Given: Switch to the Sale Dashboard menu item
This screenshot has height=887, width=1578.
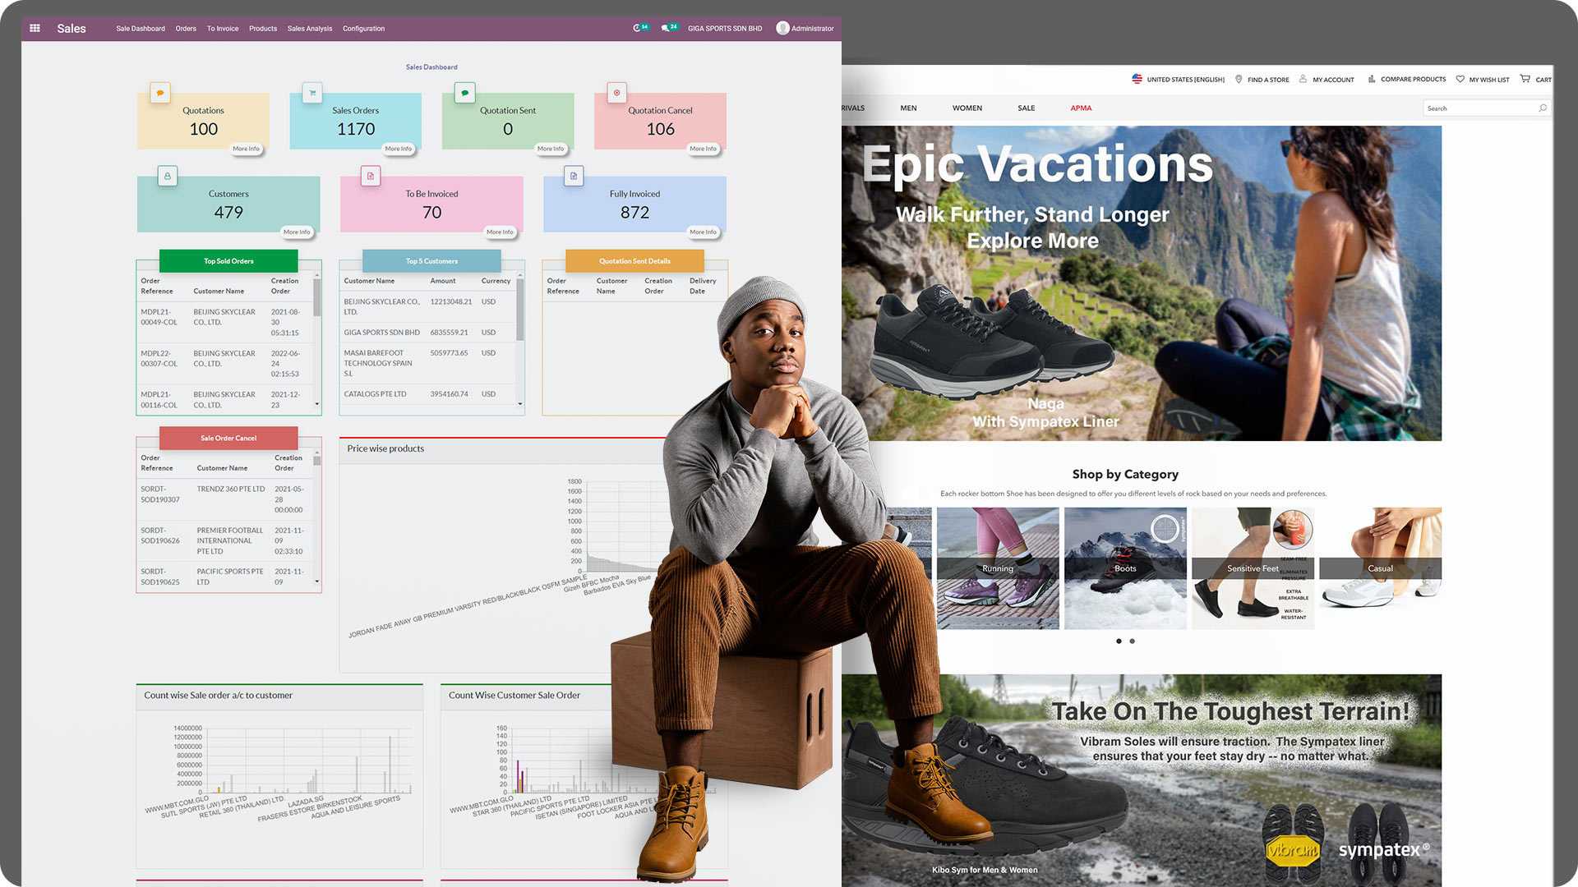Looking at the screenshot, I should point(140,28).
